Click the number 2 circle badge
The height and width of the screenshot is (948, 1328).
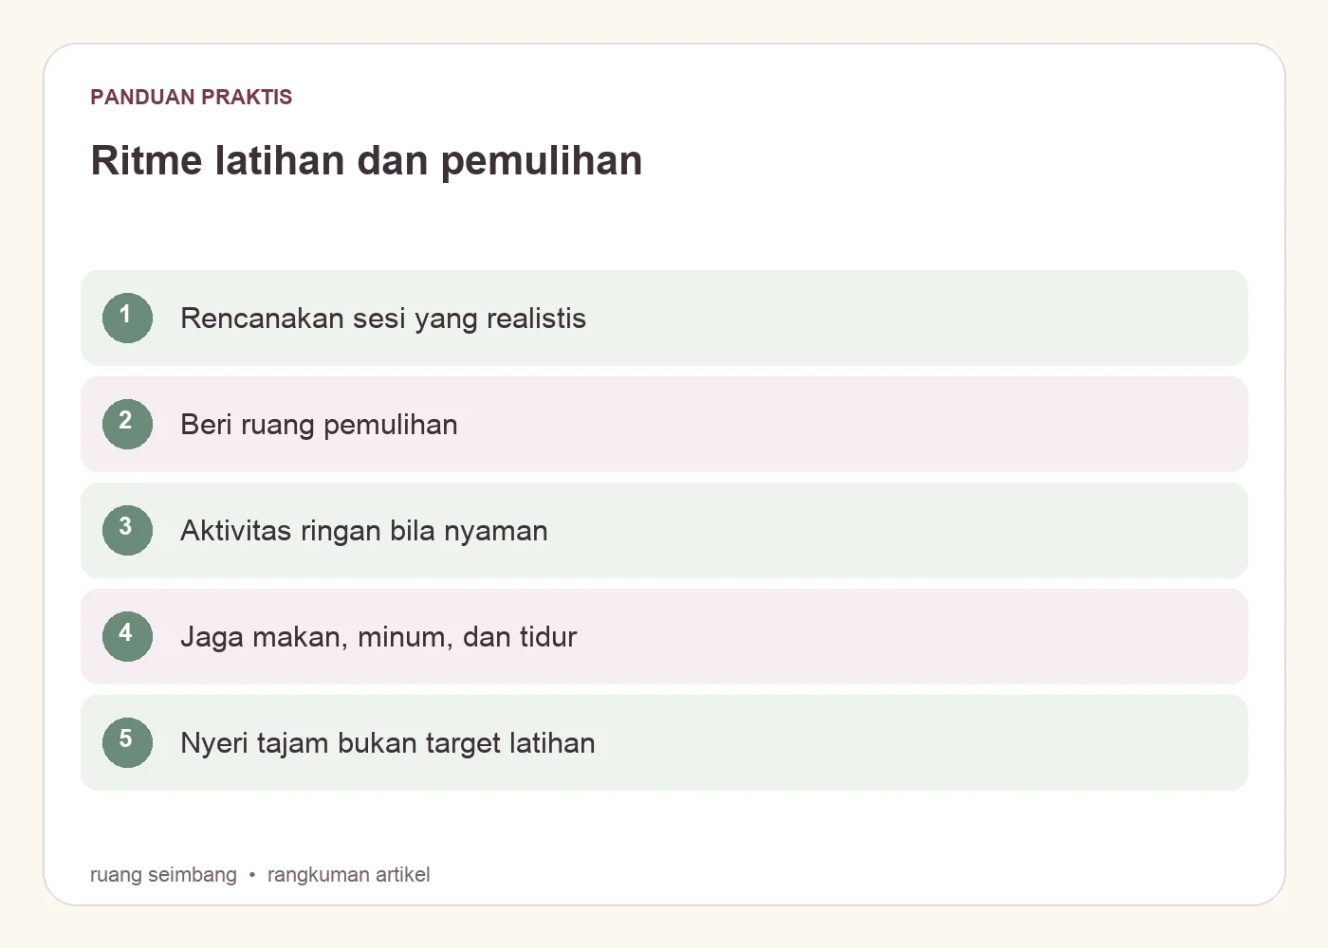click(x=127, y=424)
